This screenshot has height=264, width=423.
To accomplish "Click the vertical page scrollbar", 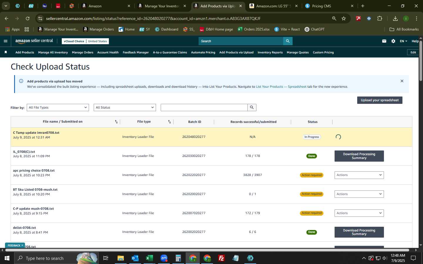I will click(x=421, y=61).
